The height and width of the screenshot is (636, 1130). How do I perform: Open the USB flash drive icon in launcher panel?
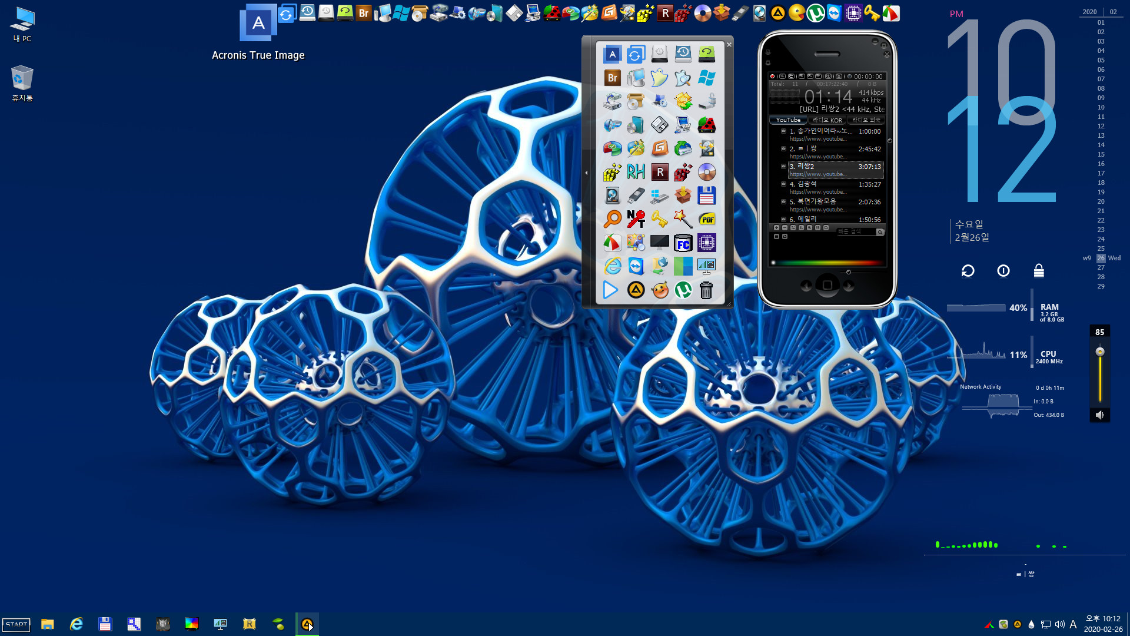point(636,196)
